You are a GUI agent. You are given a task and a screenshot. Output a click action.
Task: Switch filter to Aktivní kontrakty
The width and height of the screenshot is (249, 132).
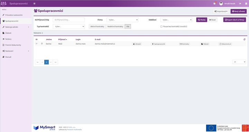(x=97, y=27)
